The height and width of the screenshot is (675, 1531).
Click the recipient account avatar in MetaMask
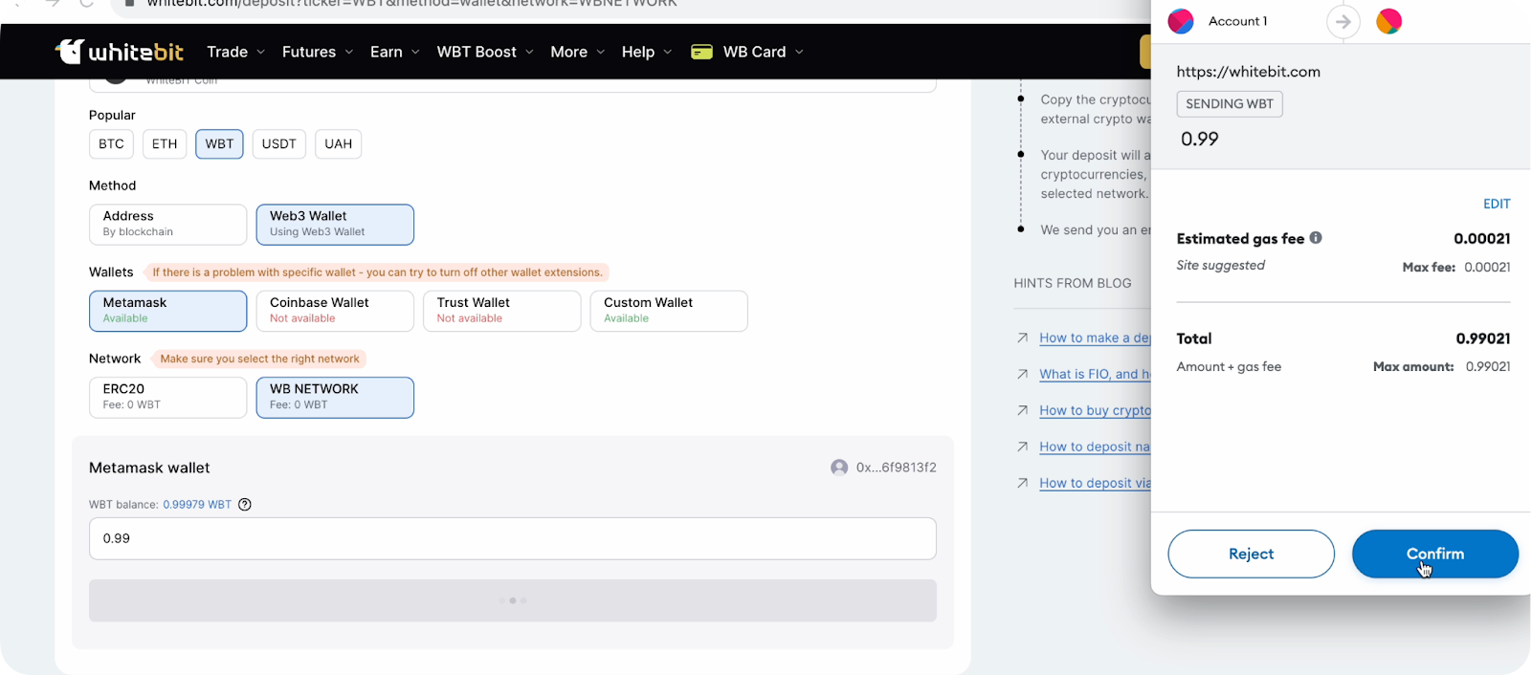pos(1388,21)
